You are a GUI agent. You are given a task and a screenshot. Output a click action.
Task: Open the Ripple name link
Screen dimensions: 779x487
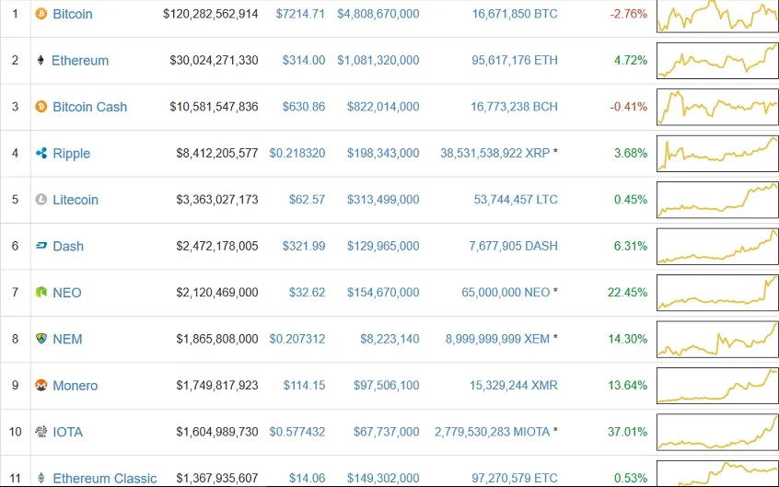pyautogui.click(x=72, y=154)
